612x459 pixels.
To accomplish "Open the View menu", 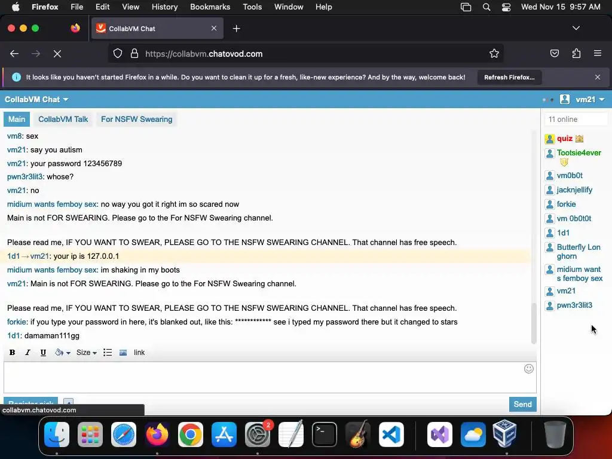I will click(130, 7).
